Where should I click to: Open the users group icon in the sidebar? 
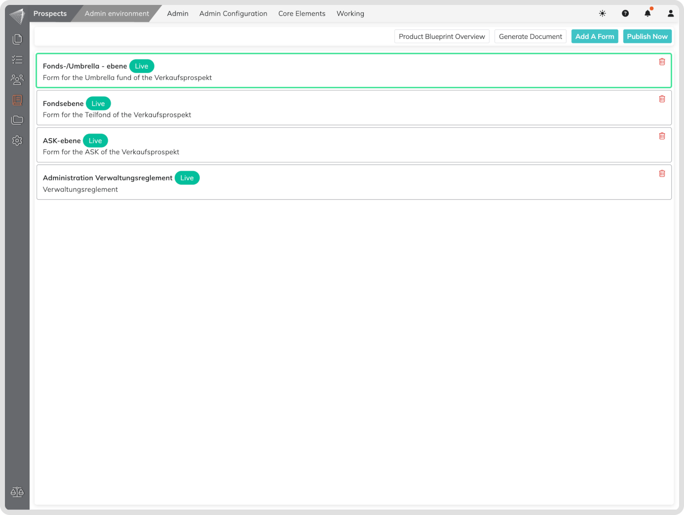[x=17, y=79]
